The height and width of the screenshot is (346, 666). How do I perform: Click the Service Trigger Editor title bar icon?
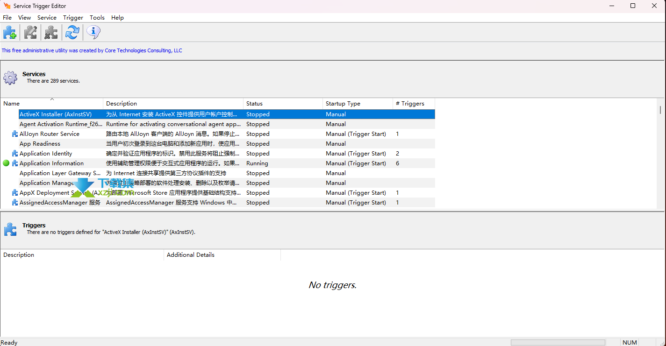click(x=7, y=6)
